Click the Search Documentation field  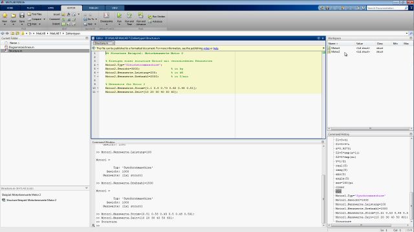coord(386,8)
